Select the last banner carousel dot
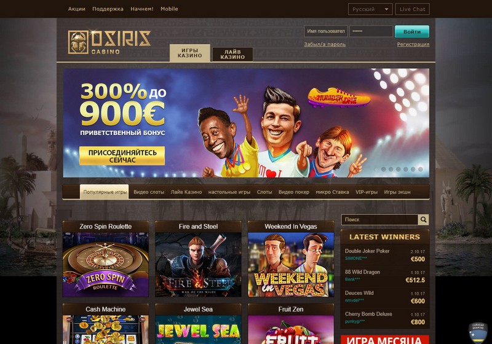Viewport: 492px width, 344px height. 421,169
